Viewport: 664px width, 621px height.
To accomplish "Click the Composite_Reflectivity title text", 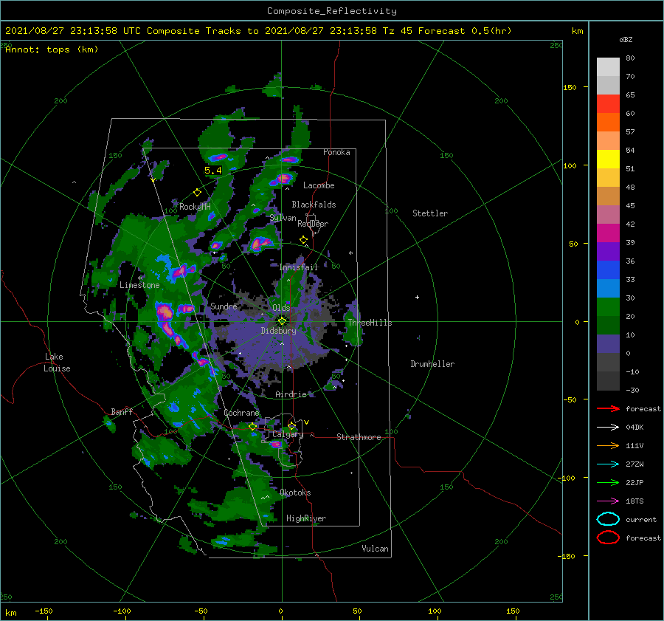I will (332, 11).
